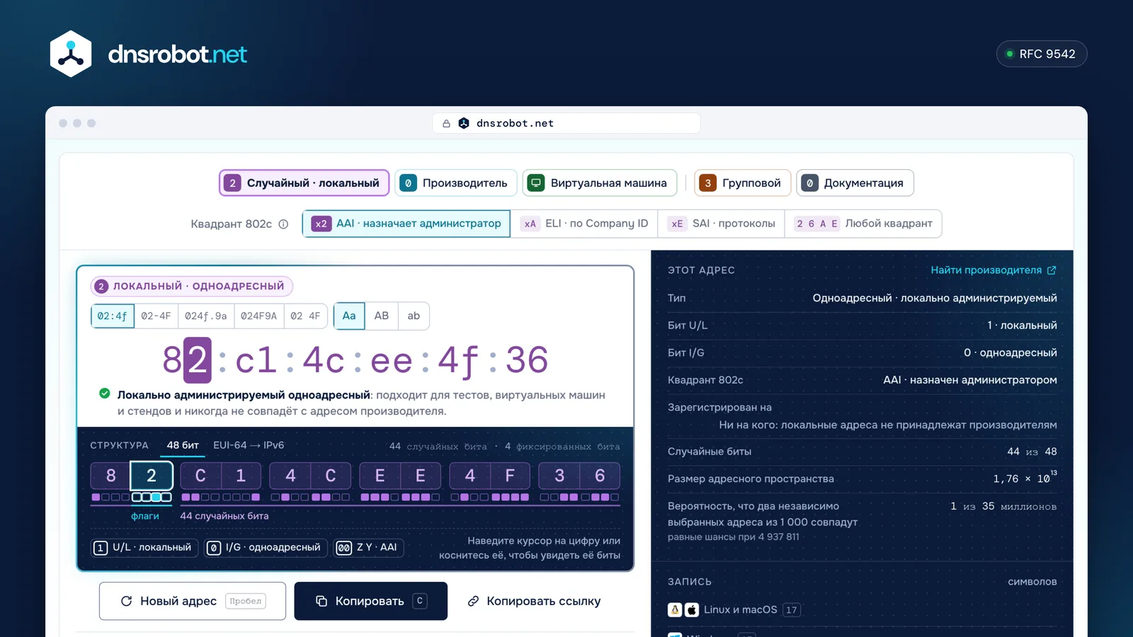Click the Копировать button
Image resolution: width=1133 pixels, height=637 pixels.
coord(371,601)
